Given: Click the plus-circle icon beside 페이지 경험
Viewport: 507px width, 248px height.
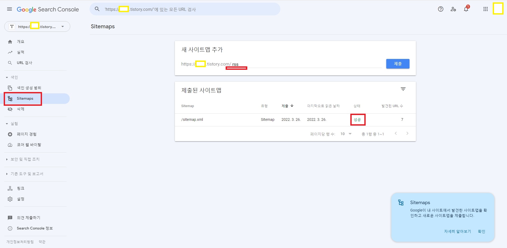Looking at the screenshot, I should point(10,134).
